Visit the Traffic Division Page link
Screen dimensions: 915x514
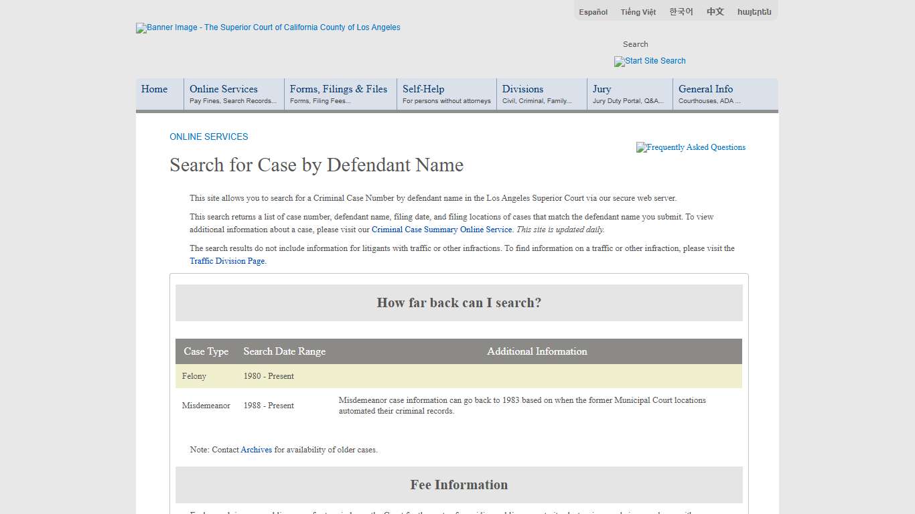227,261
